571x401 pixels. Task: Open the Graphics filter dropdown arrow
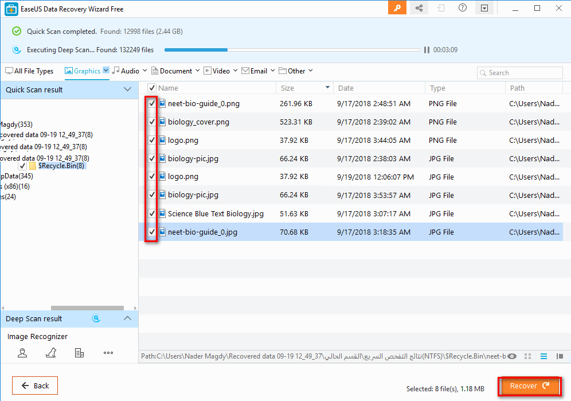click(x=105, y=70)
